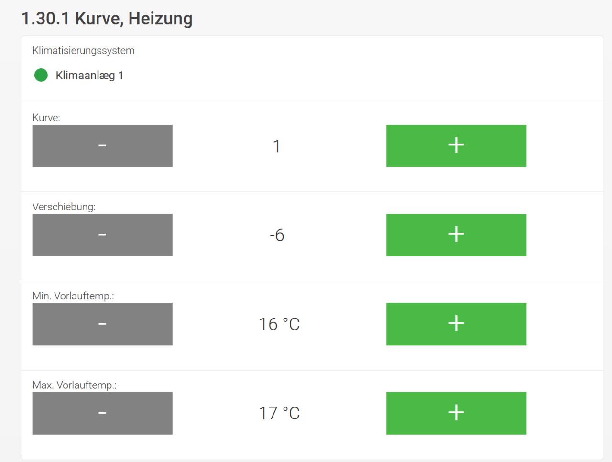
Task: Click the Kurve value 1
Action: coord(276,146)
